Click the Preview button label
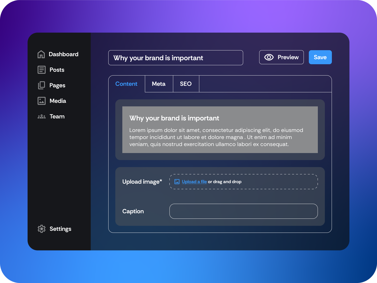Screen dimensions: 377x283 (288, 57)
